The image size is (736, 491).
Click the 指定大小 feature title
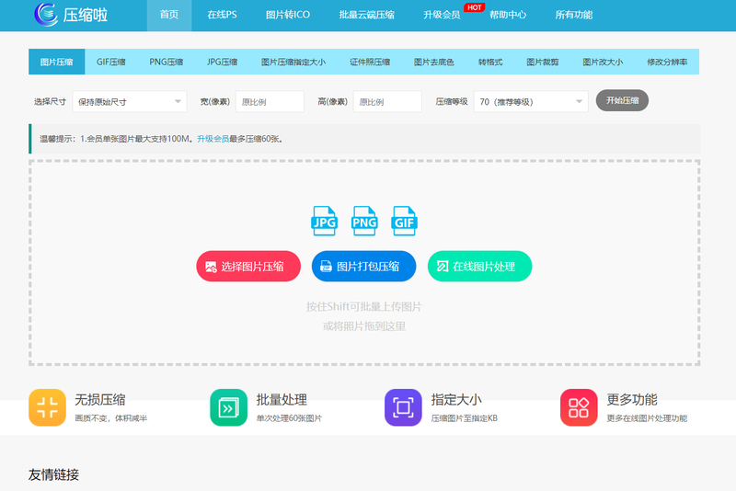tap(456, 400)
